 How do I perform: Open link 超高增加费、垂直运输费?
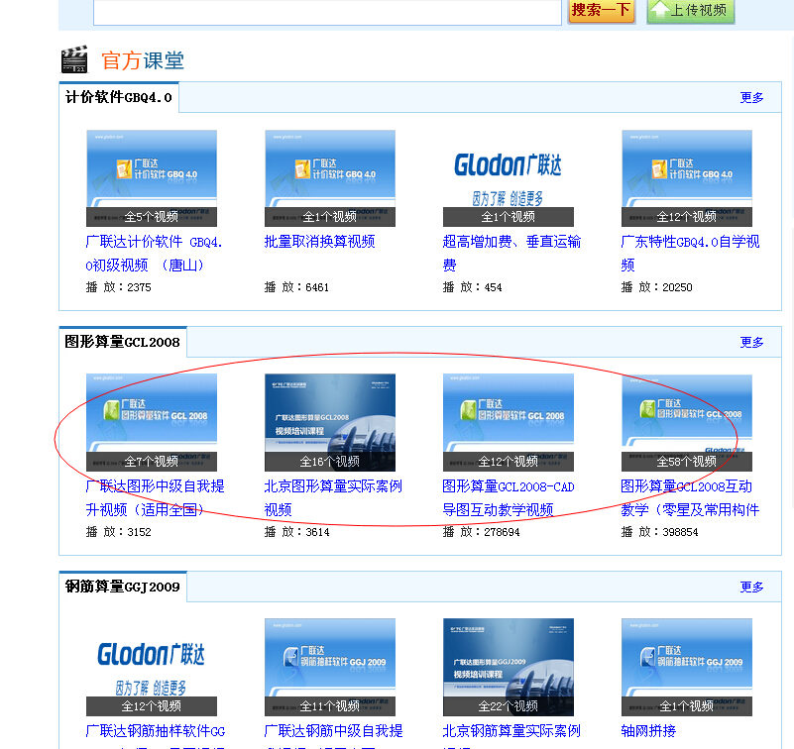pos(511,253)
